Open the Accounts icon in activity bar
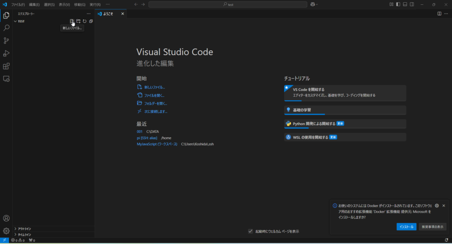The image size is (452, 244). pos(6,218)
